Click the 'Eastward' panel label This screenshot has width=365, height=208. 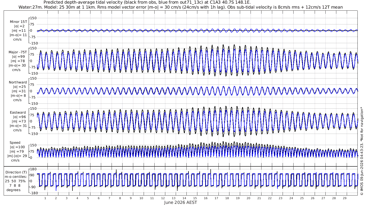18,113
